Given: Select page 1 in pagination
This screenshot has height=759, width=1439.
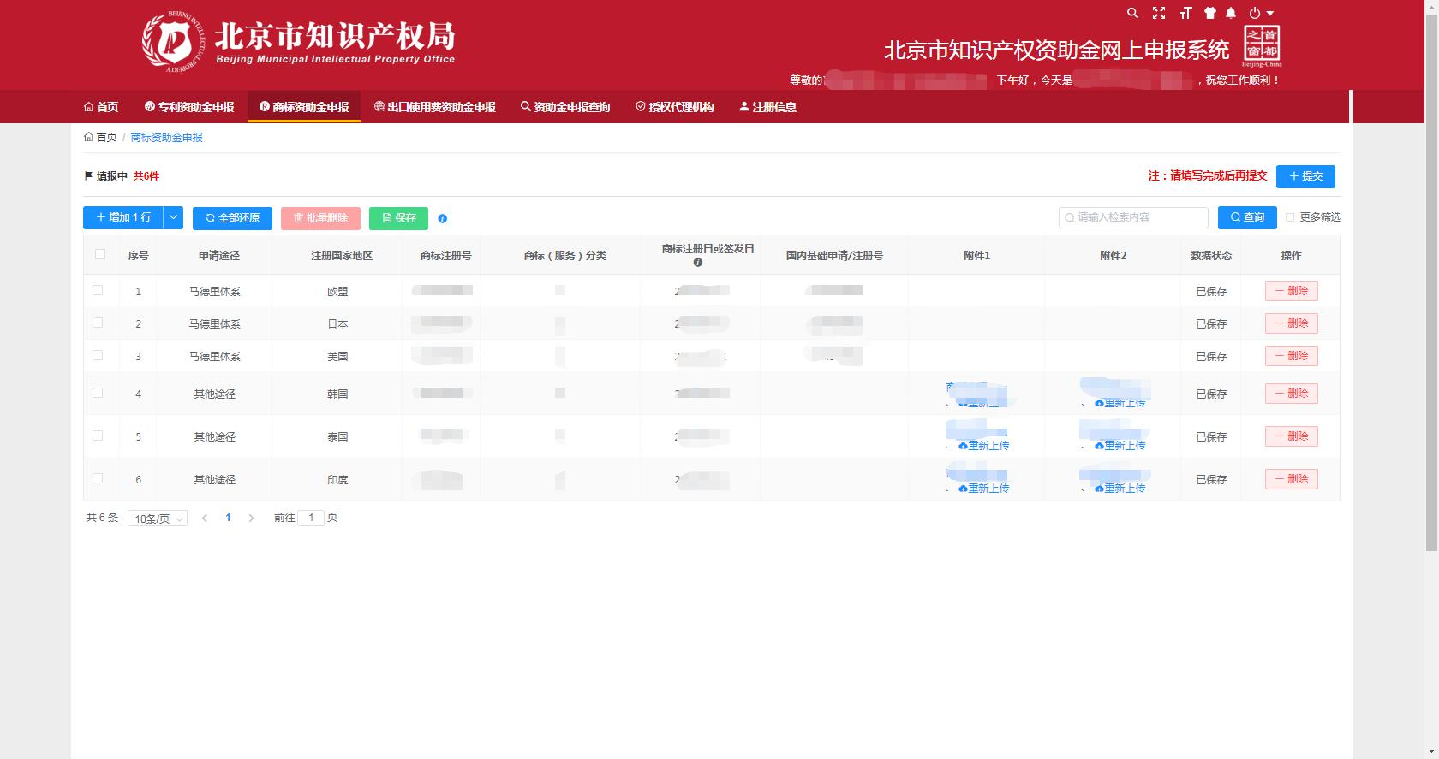Looking at the screenshot, I should pos(228,518).
